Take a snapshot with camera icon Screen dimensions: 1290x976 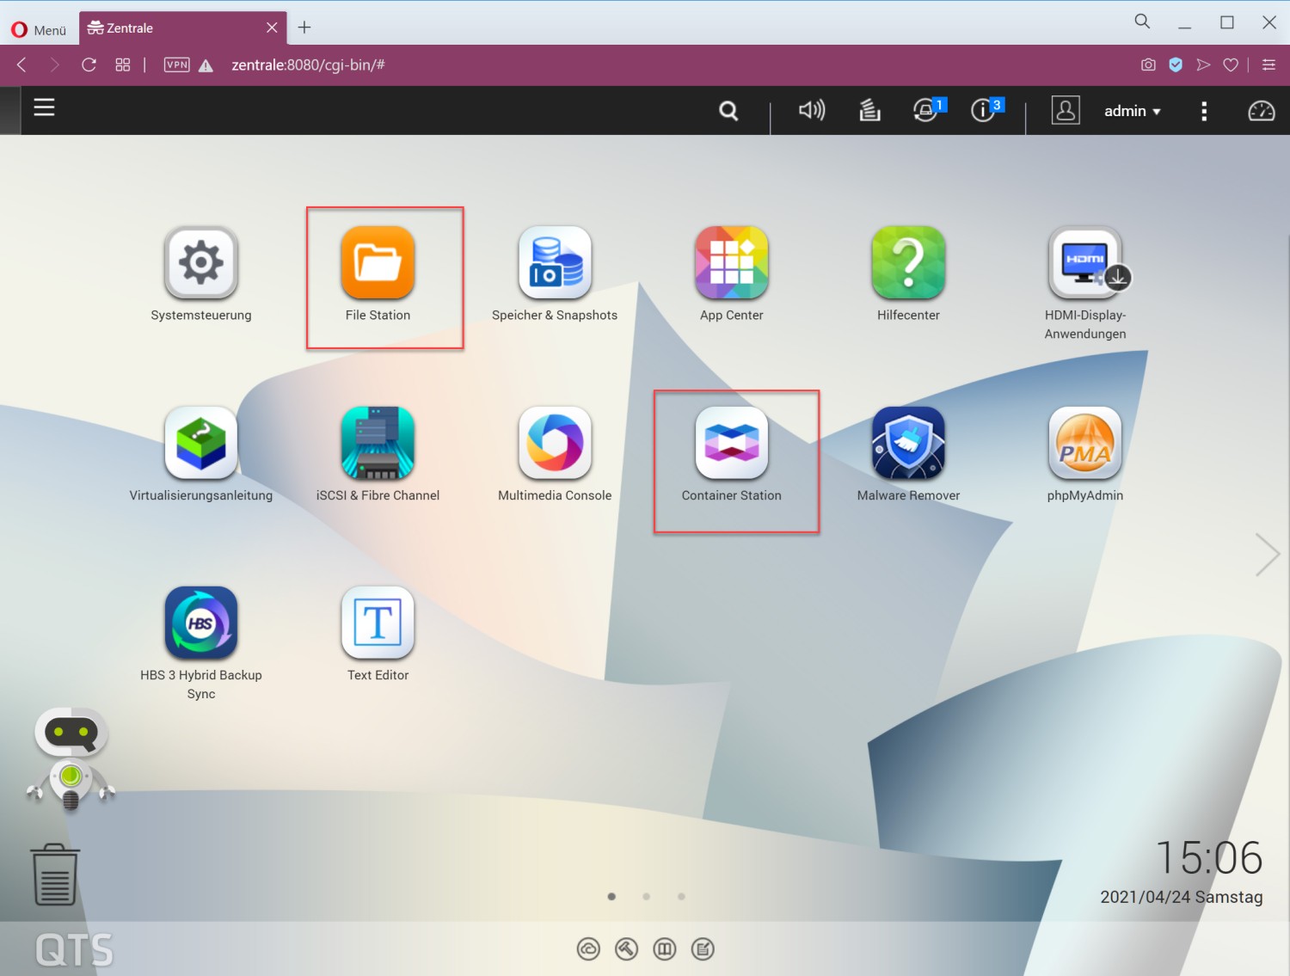pyautogui.click(x=1148, y=64)
